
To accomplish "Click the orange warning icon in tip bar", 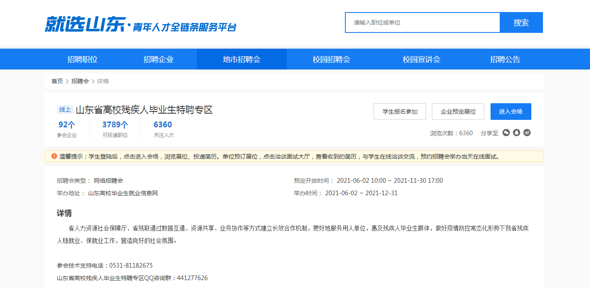I will [54, 156].
